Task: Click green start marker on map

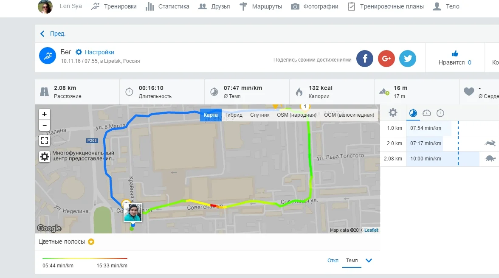Action: [132, 228]
